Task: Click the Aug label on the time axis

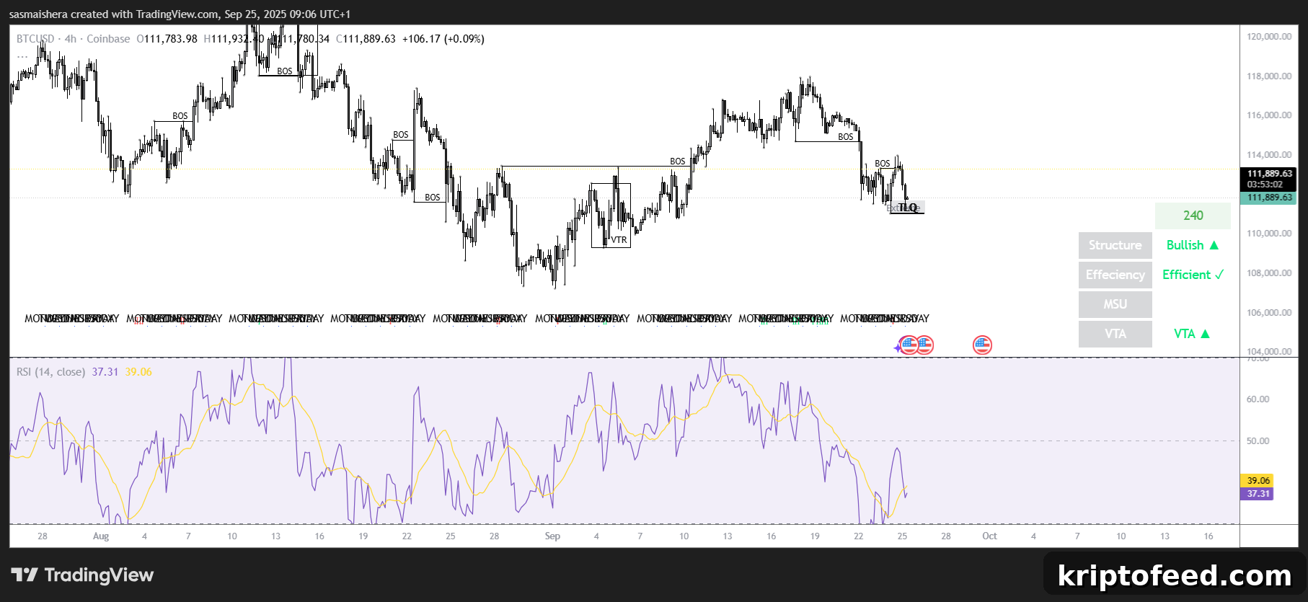Action: tap(101, 536)
